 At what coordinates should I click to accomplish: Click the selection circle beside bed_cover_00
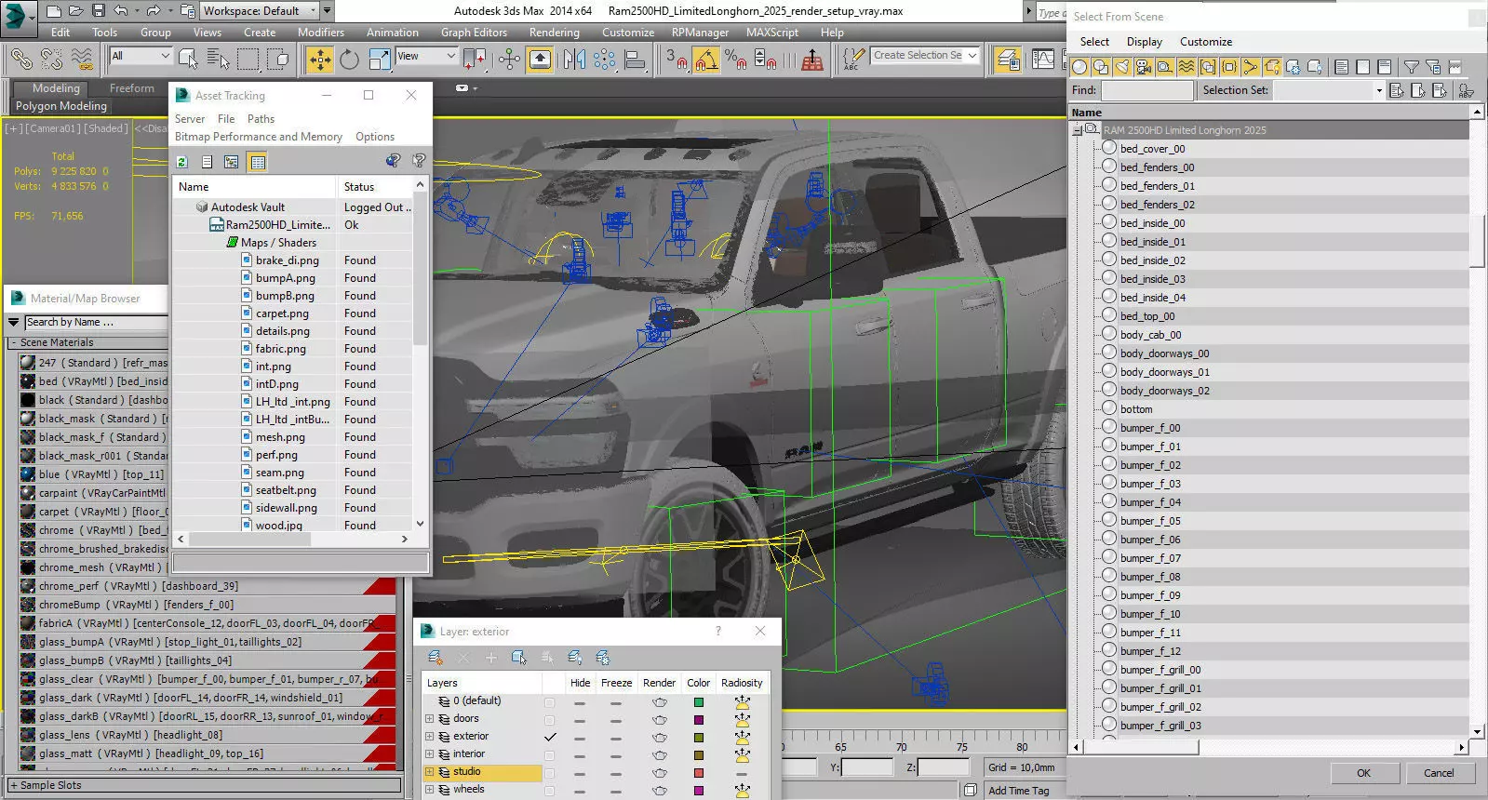(1108, 148)
